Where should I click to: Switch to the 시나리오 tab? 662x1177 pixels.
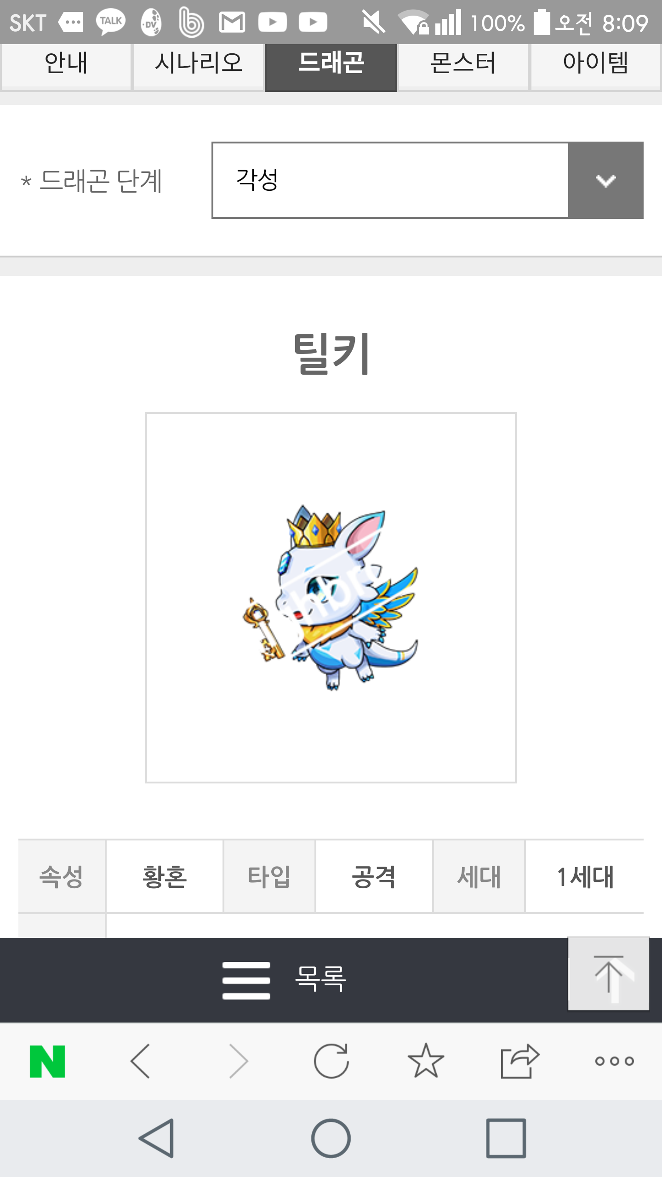tap(199, 64)
